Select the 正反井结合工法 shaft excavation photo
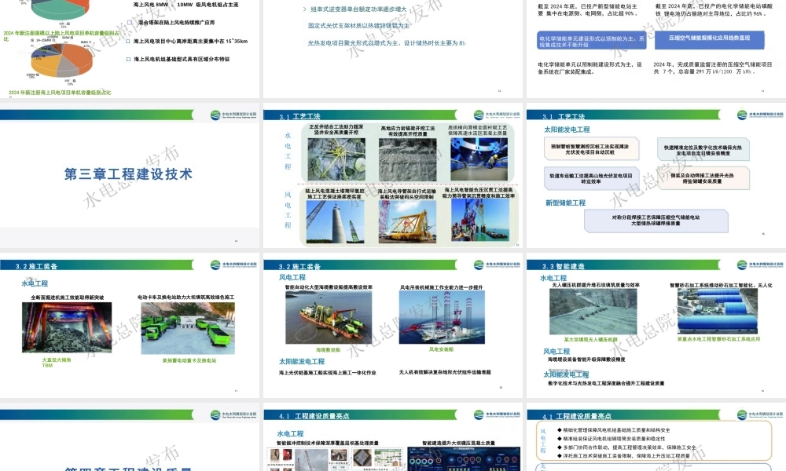786x471 pixels. tap(336, 159)
